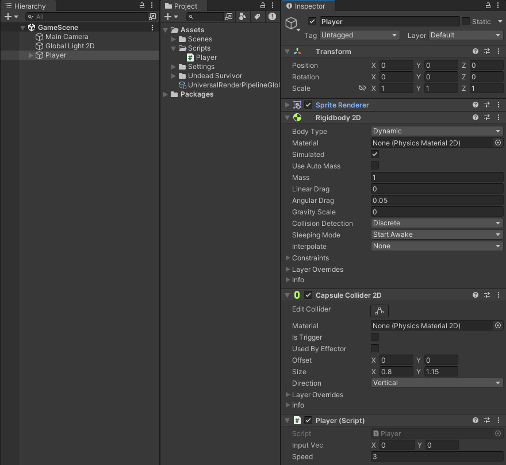This screenshot has width=506, height=465.
Task: Open search window from Project toolbar
Action: 229,17
